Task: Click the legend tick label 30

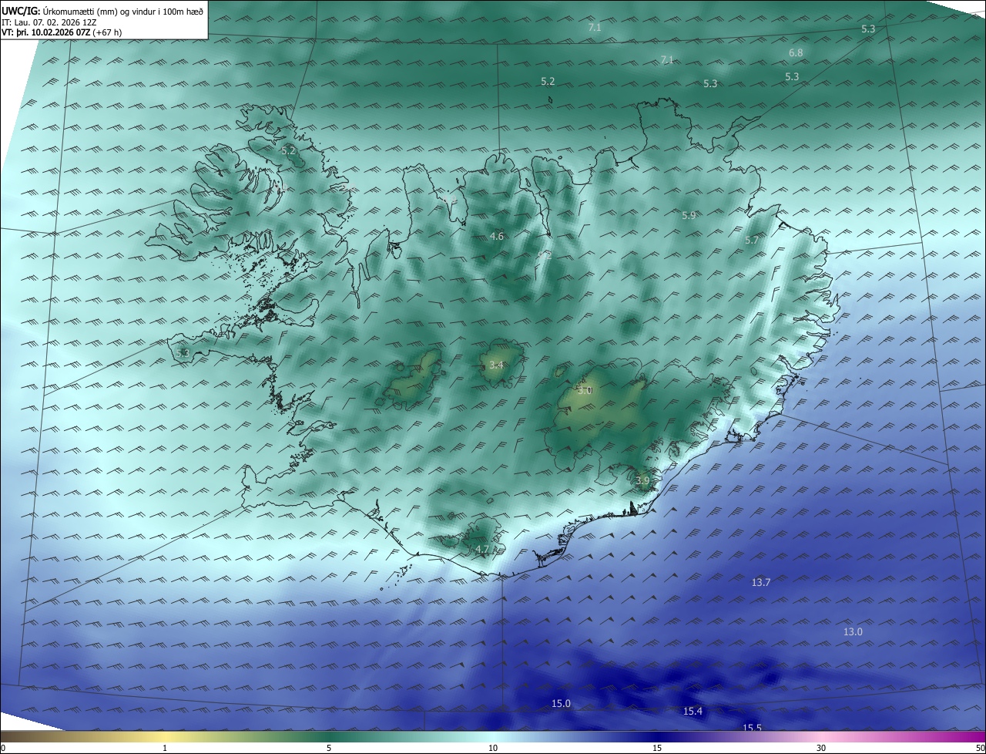Action: click(821, 748)
